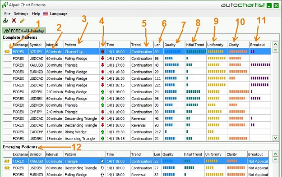The height and width of the screenshot is (177, 282).
Task: Click the green up arrow on USDNOK row
Action: (102, 105)
